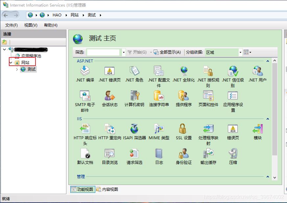Open the view mode icon dropdown
287x203 pixels.
click(247, 52)
